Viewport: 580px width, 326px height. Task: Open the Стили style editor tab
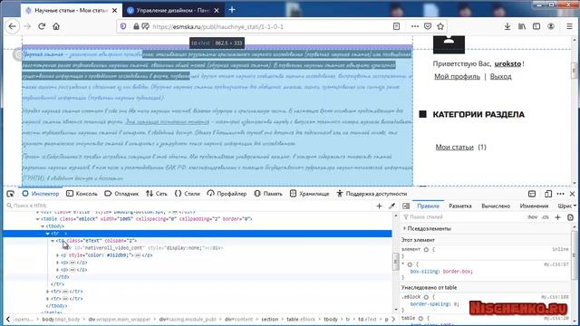coord(188,194)
